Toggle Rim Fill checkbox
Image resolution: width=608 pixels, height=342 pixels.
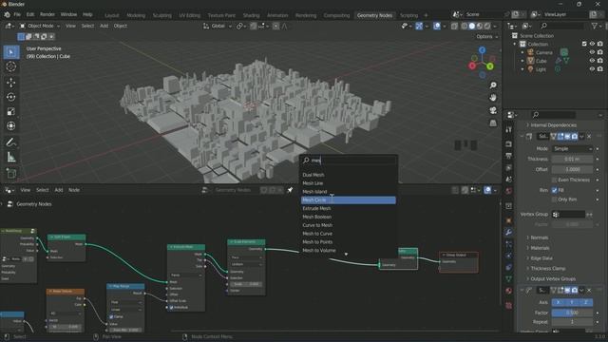tap(554, 190)
